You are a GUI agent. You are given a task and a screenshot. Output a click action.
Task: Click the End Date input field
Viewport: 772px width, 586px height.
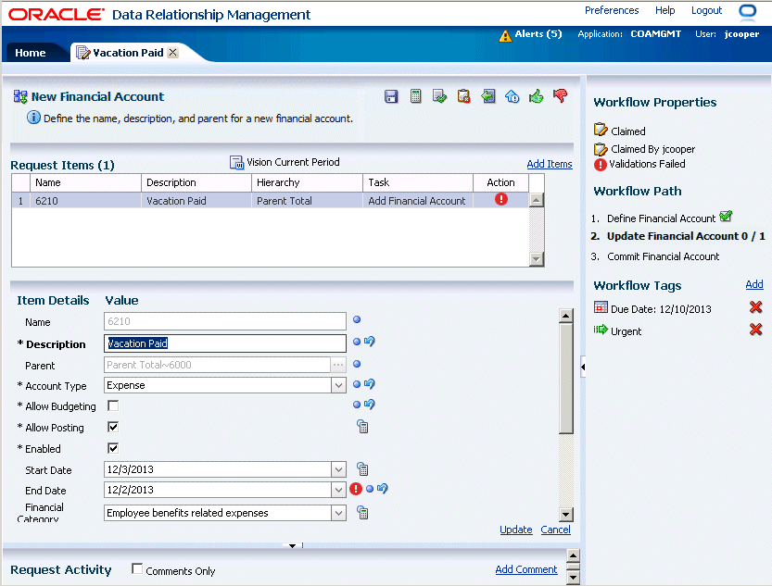[x=218, y=490]
